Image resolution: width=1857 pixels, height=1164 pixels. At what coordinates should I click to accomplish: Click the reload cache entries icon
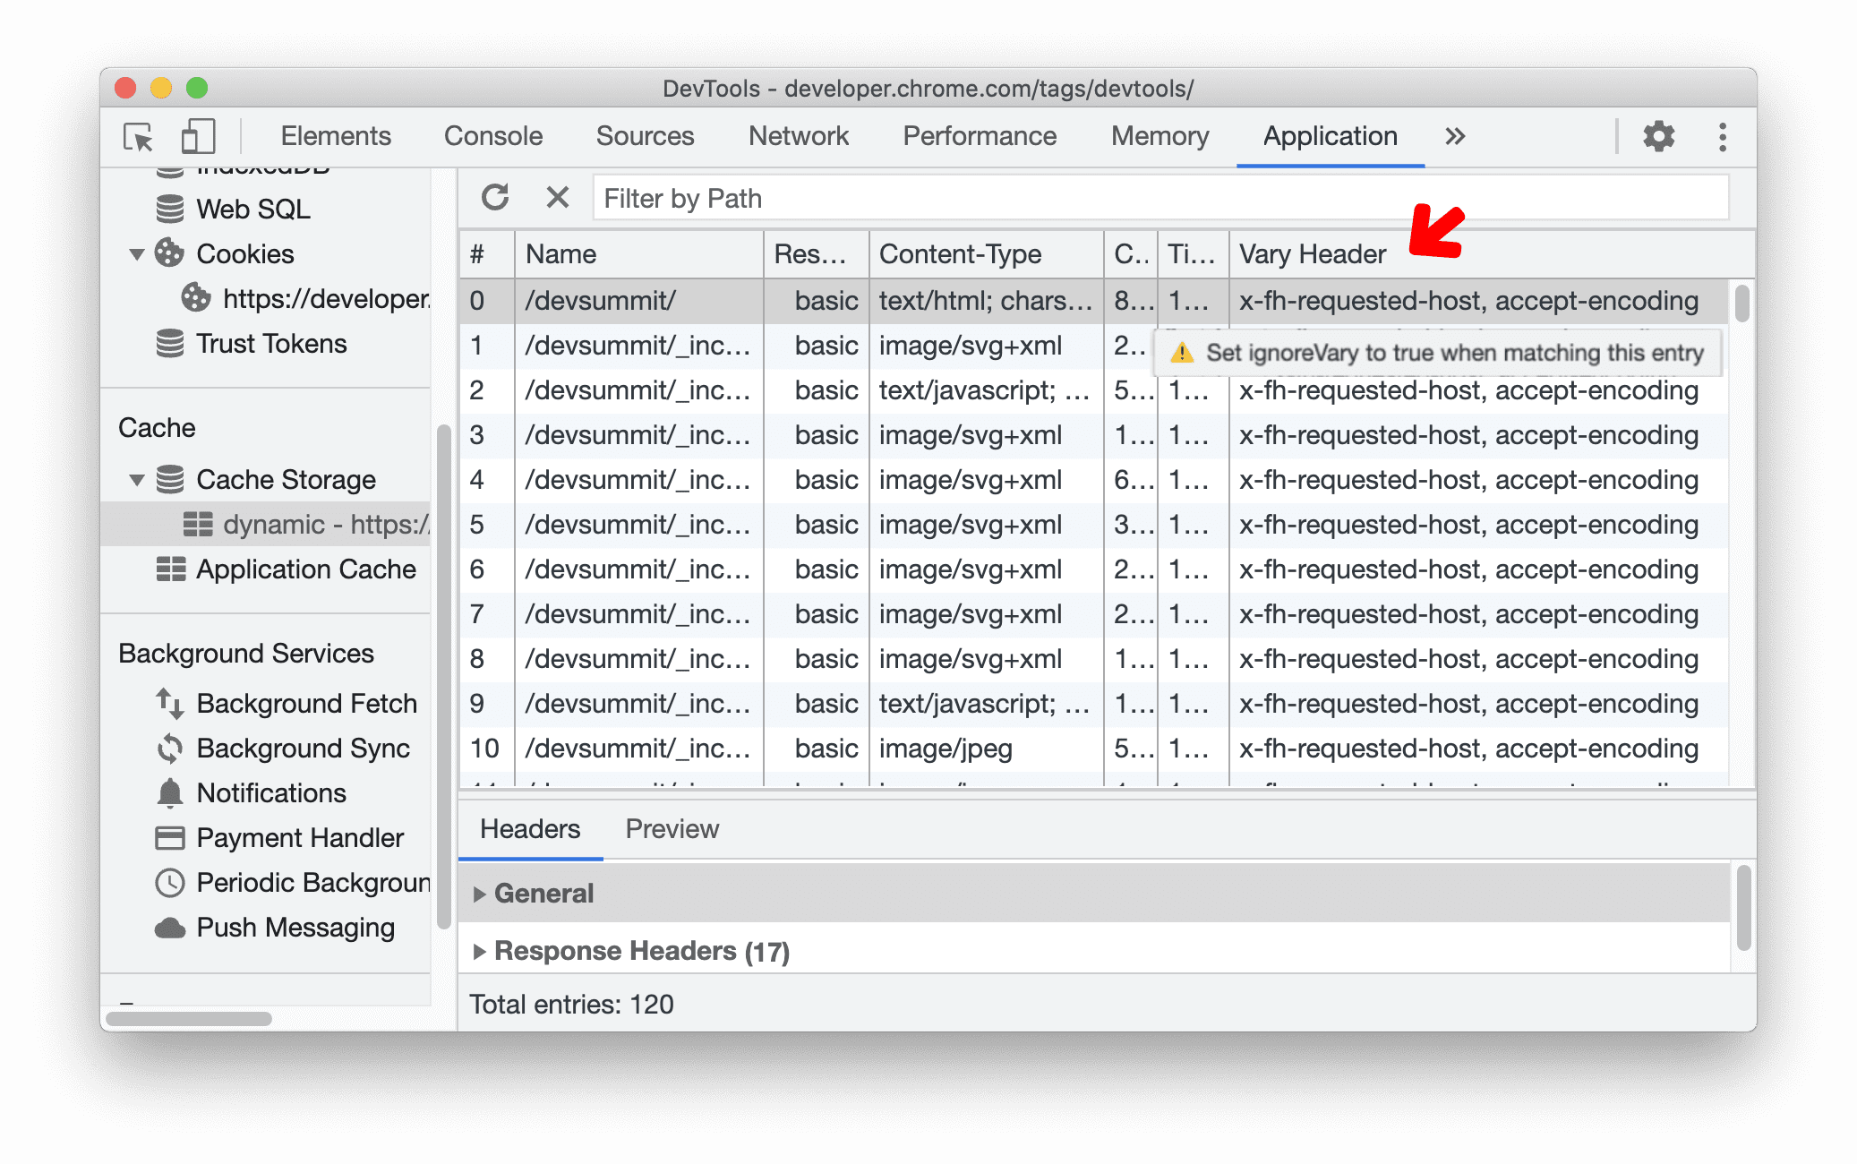pos(496,199)
